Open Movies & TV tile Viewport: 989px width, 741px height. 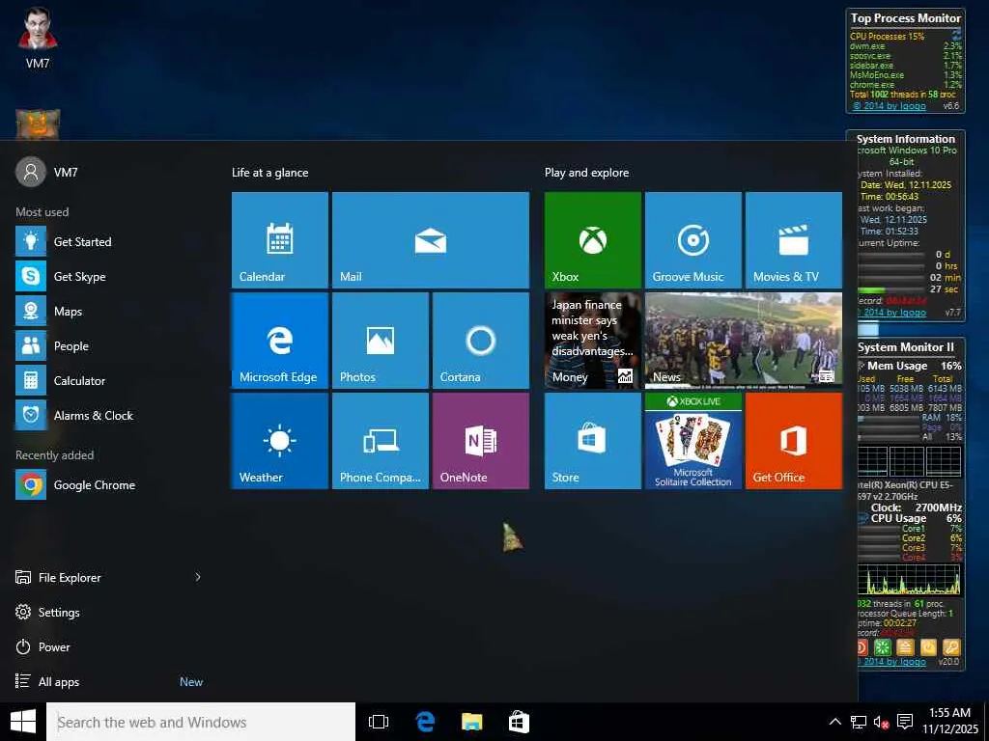point(794,240)
